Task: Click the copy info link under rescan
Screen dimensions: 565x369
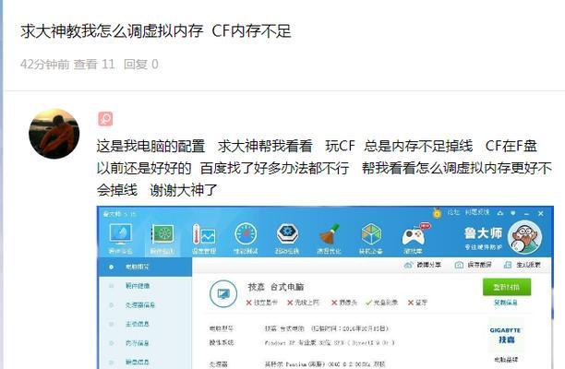Action: pos(506,303)
